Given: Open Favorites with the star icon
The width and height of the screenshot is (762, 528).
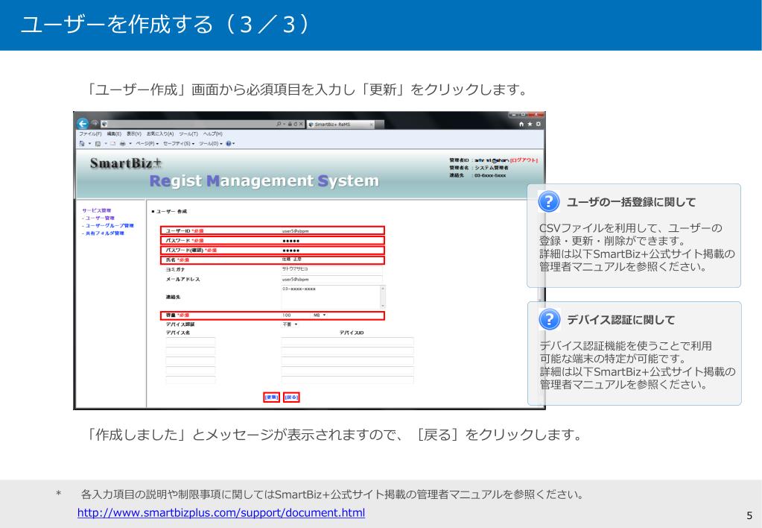Looking at the screenshot, I should pyautogui.click(x=530, y=124).
